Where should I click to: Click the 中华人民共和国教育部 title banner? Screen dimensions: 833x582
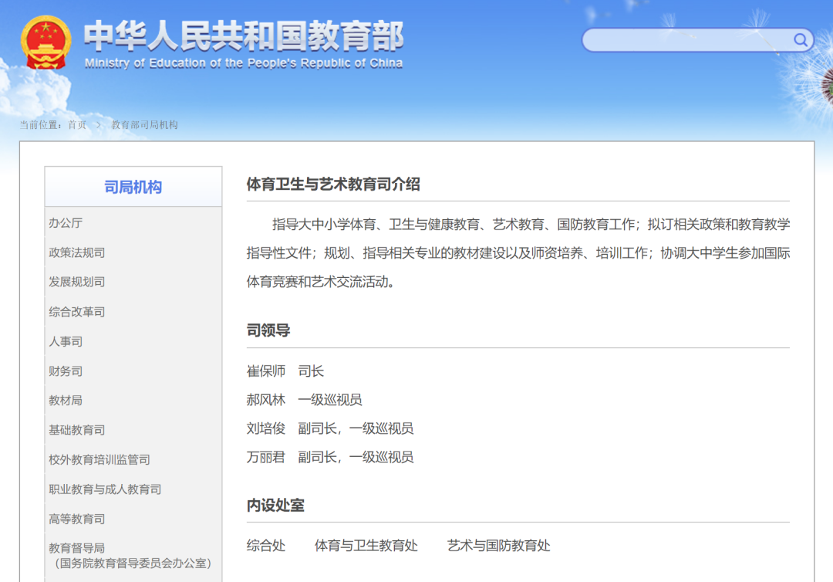point(244,36)
